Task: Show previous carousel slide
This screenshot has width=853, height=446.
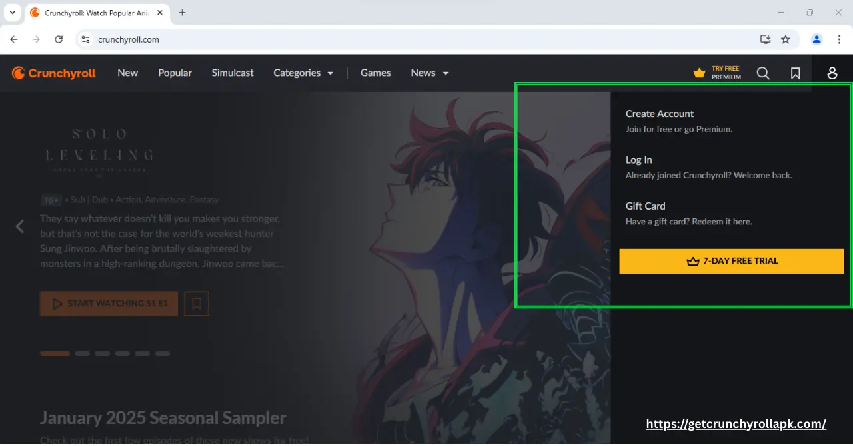Action: [19, 227]
